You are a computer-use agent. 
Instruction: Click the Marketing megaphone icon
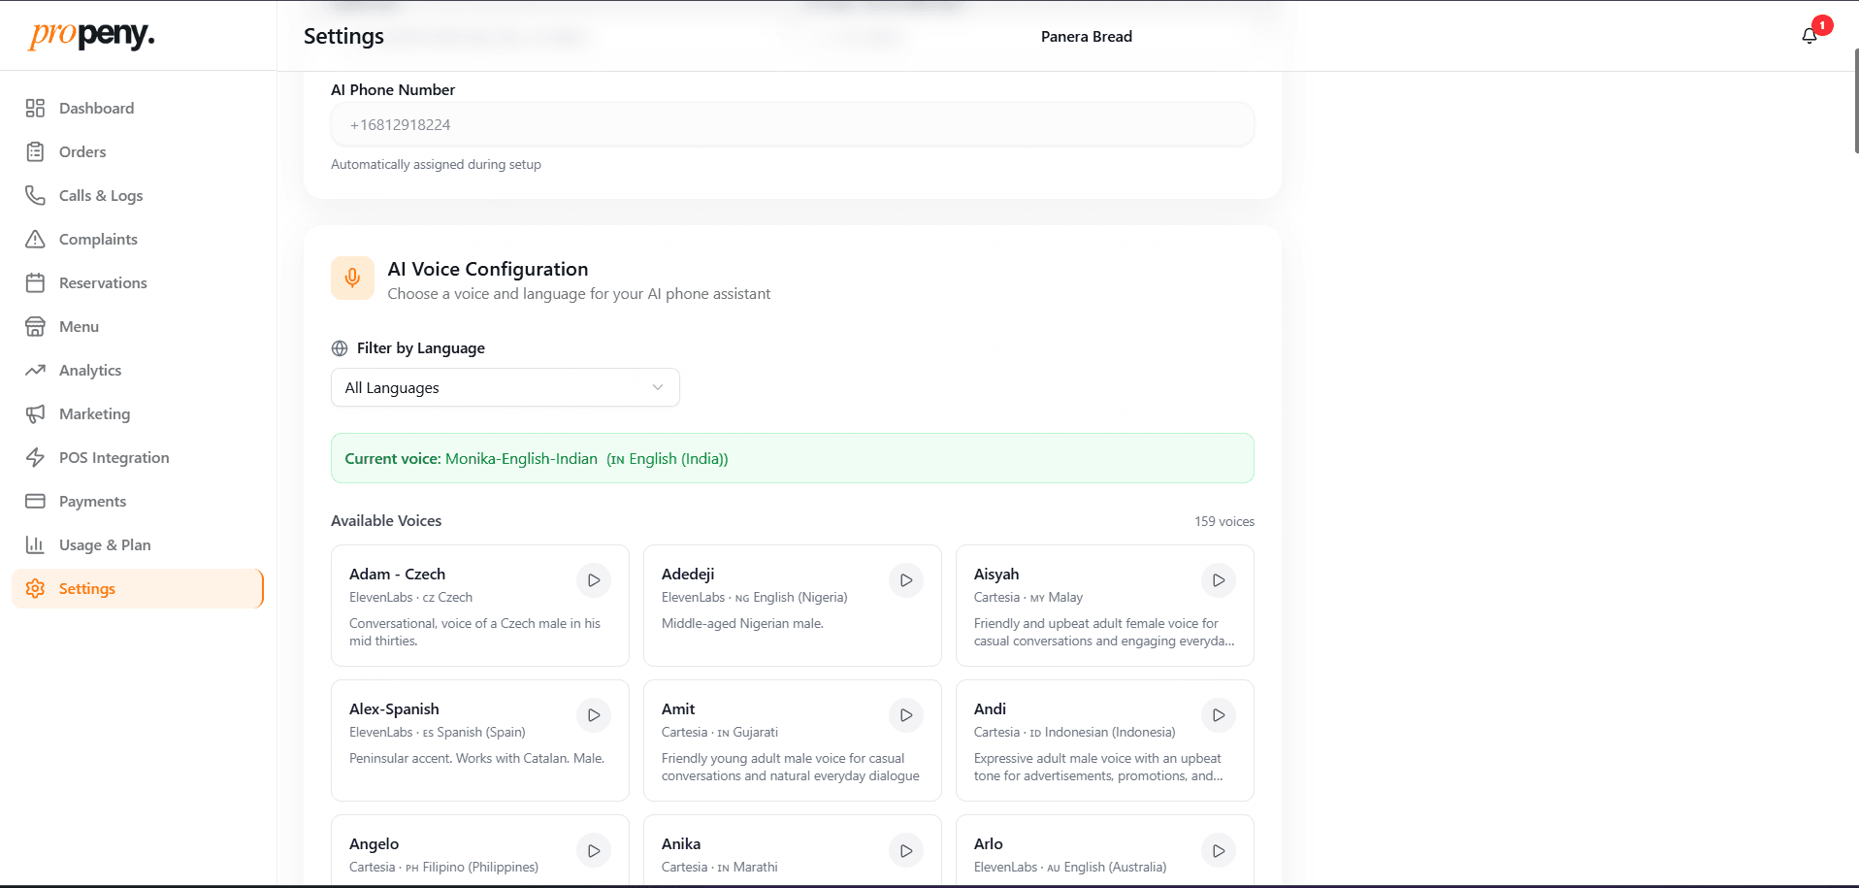pyautogui.click(x=35, y=413)
